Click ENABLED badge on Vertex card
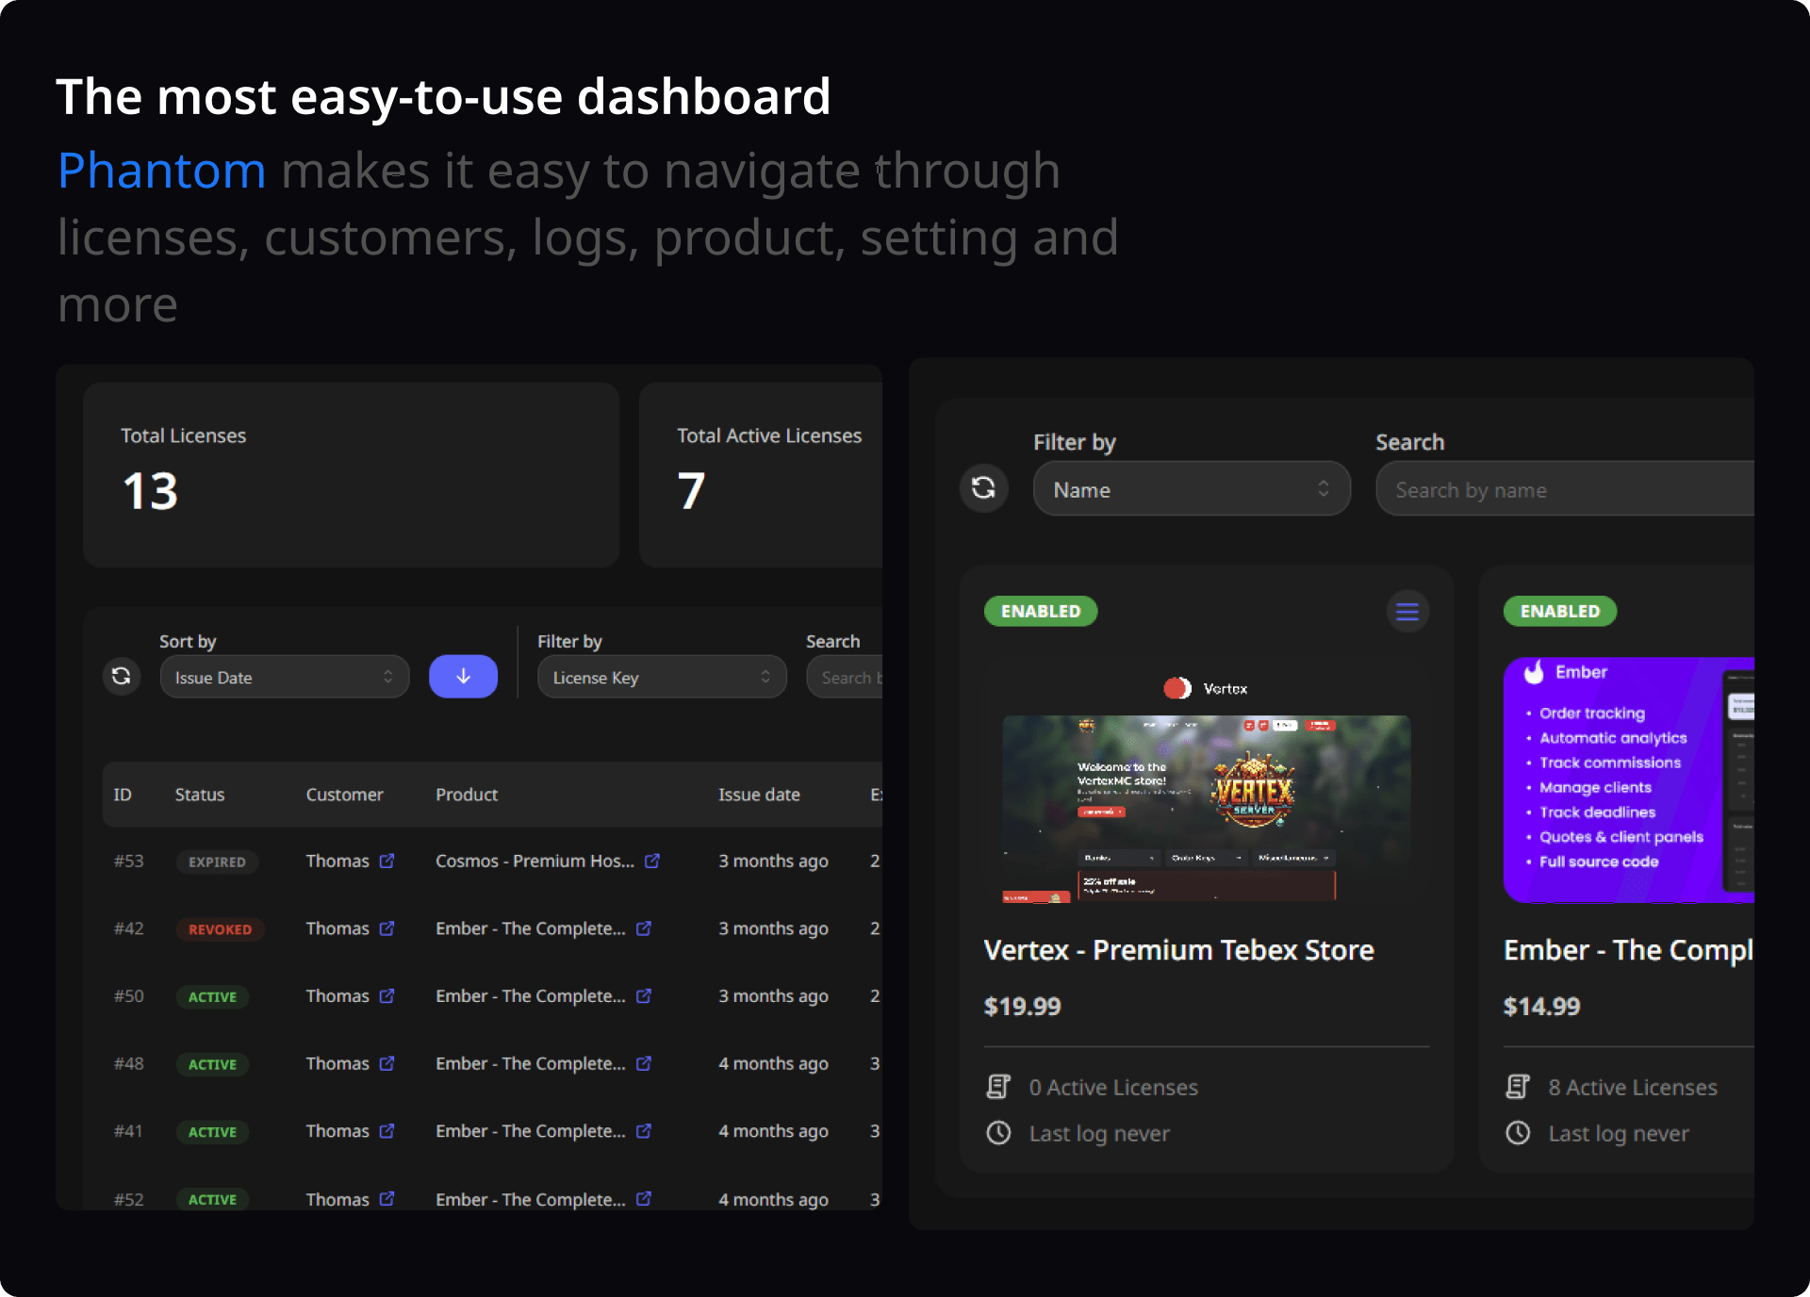The width and height of the screenshot is (1810, 1297). pyautogui.click(x=1040, y=611)
